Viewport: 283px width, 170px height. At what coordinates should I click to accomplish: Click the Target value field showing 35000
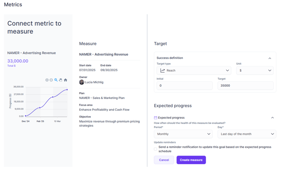point(245,85)
